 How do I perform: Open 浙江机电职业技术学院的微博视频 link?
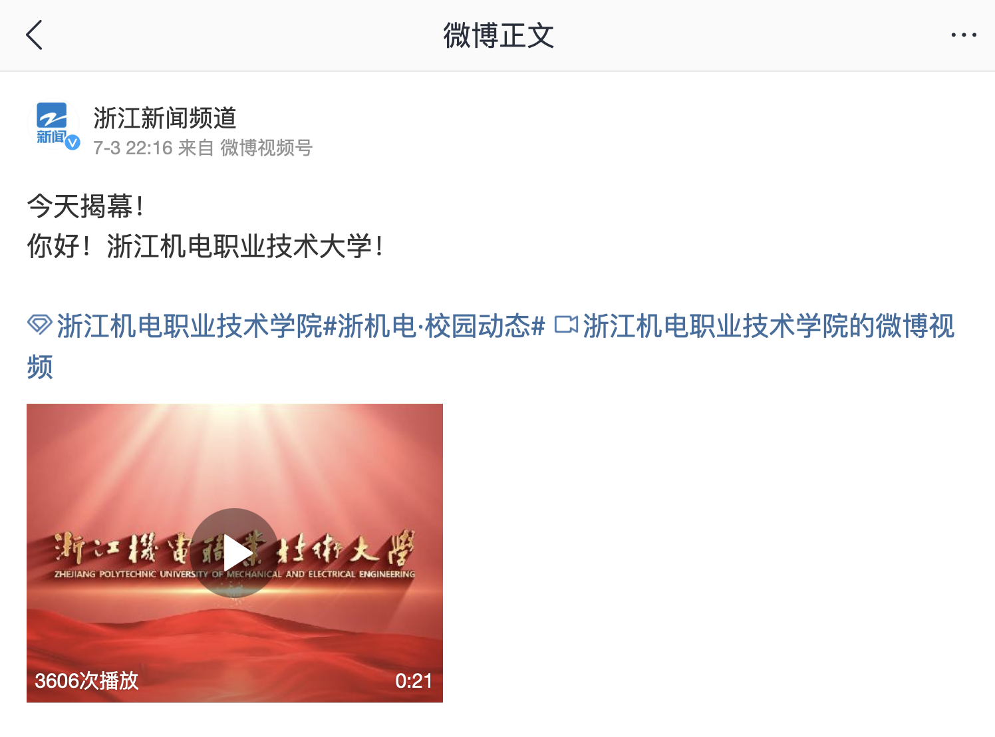pos(491,346)
